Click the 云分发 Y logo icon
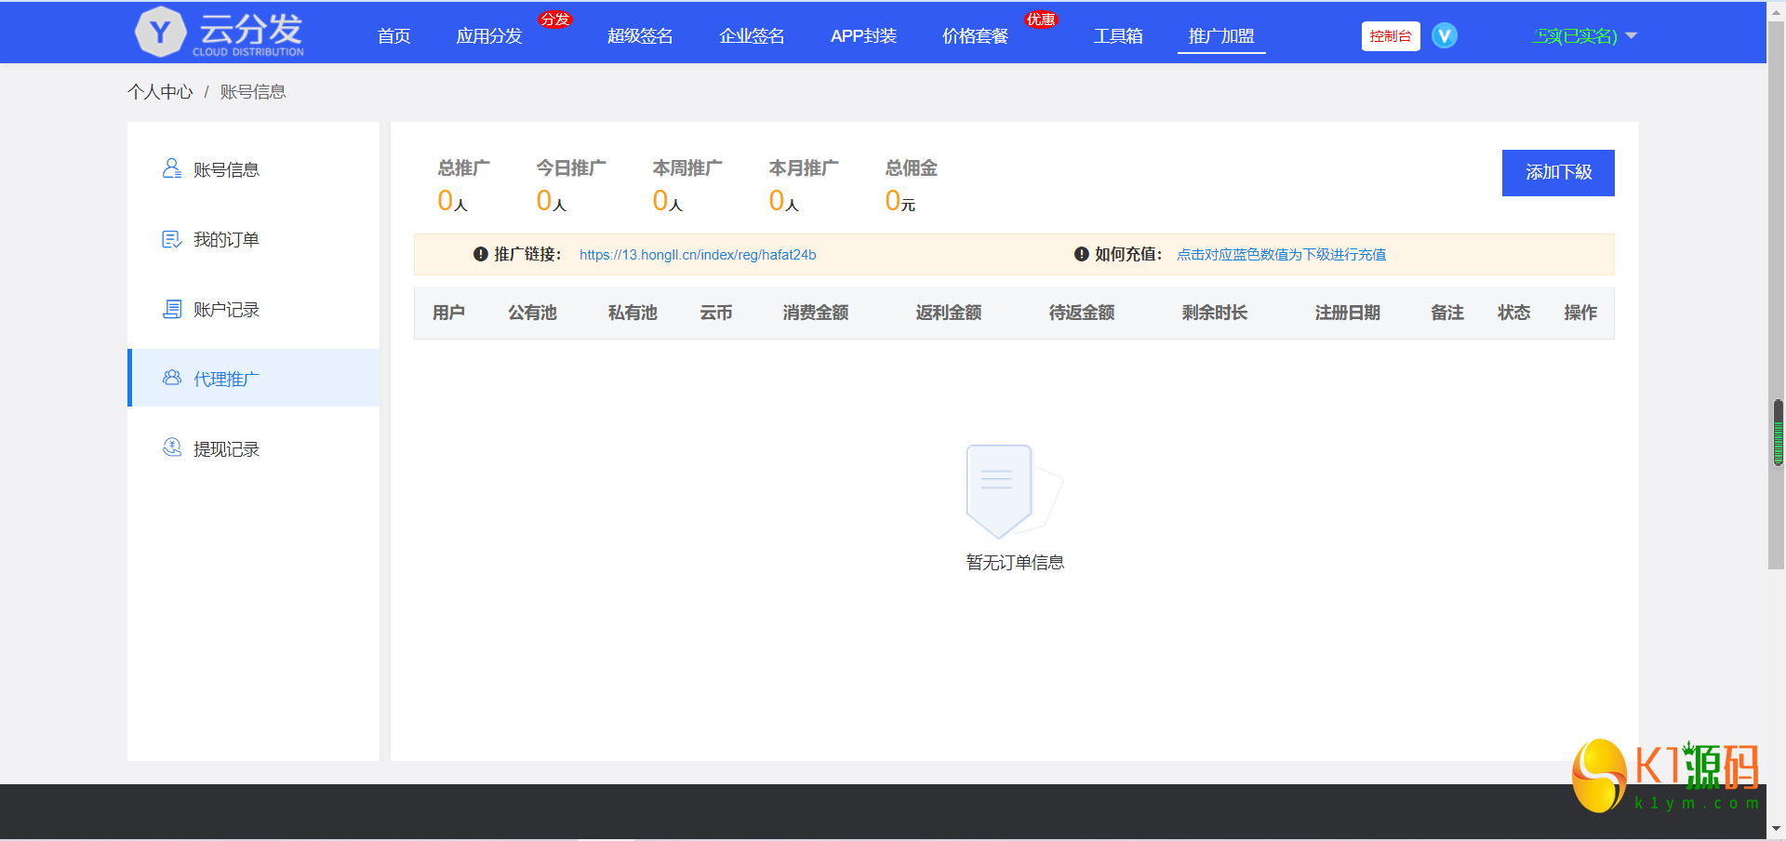This screenshot has width=1786, height=841. coord(160,33)
